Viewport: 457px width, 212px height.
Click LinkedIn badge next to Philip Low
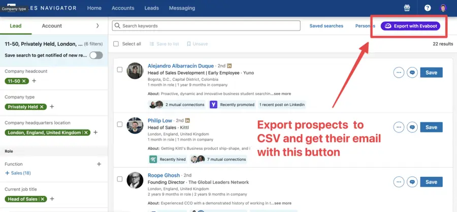pos(188,121)
